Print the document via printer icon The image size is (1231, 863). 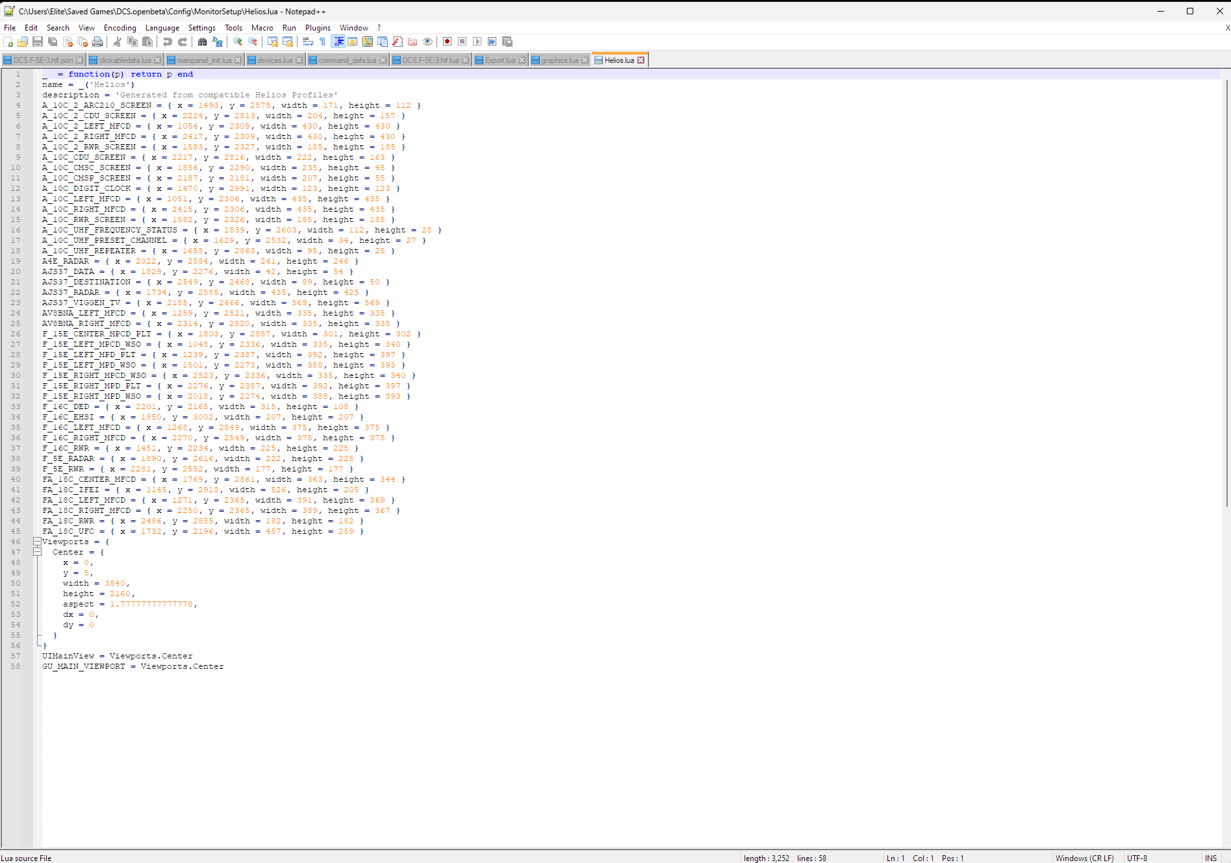[x=97, y=42]
